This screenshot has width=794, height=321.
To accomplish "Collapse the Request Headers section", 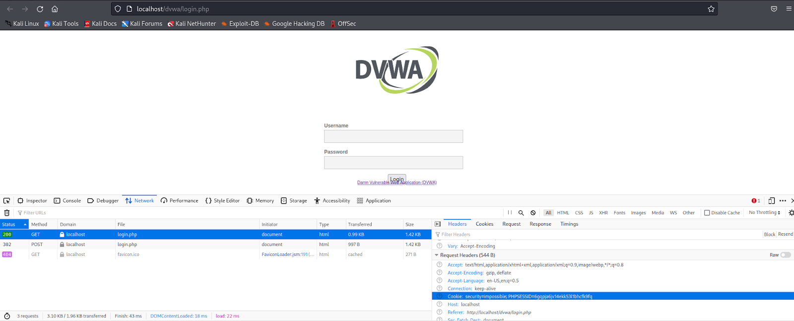I will 437,255.
